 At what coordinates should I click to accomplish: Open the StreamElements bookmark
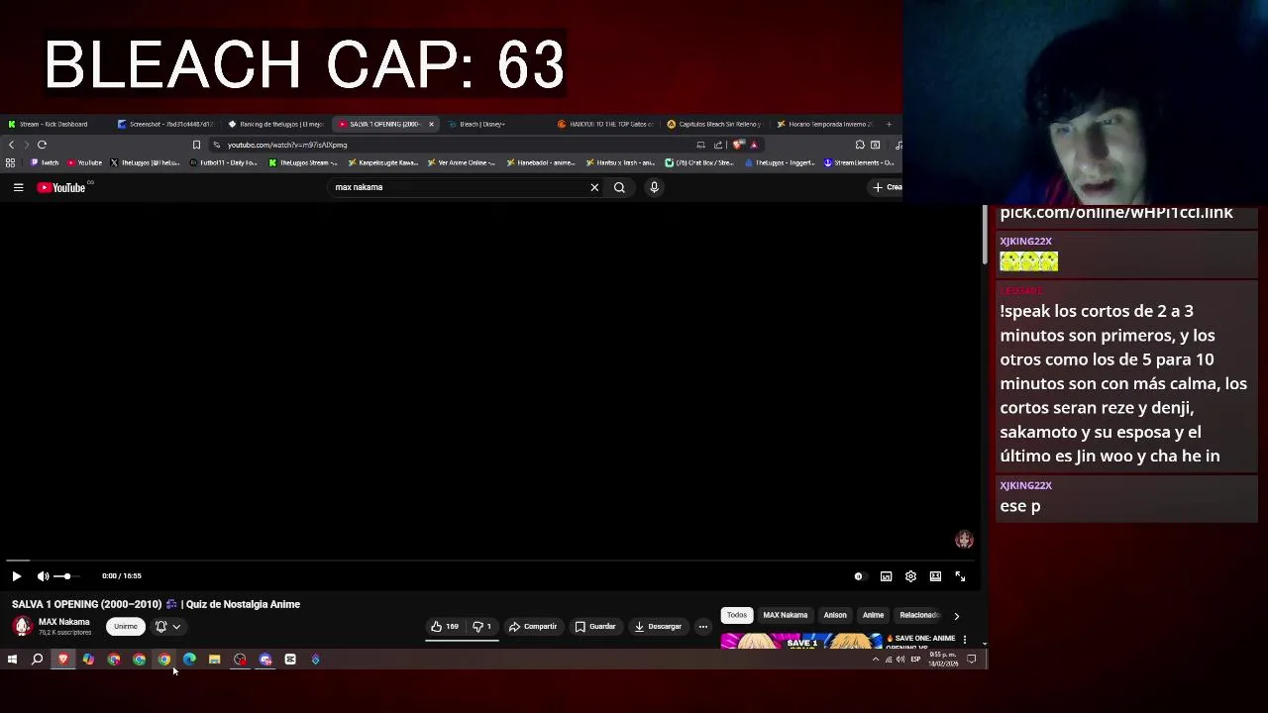[x=858, y=162]
